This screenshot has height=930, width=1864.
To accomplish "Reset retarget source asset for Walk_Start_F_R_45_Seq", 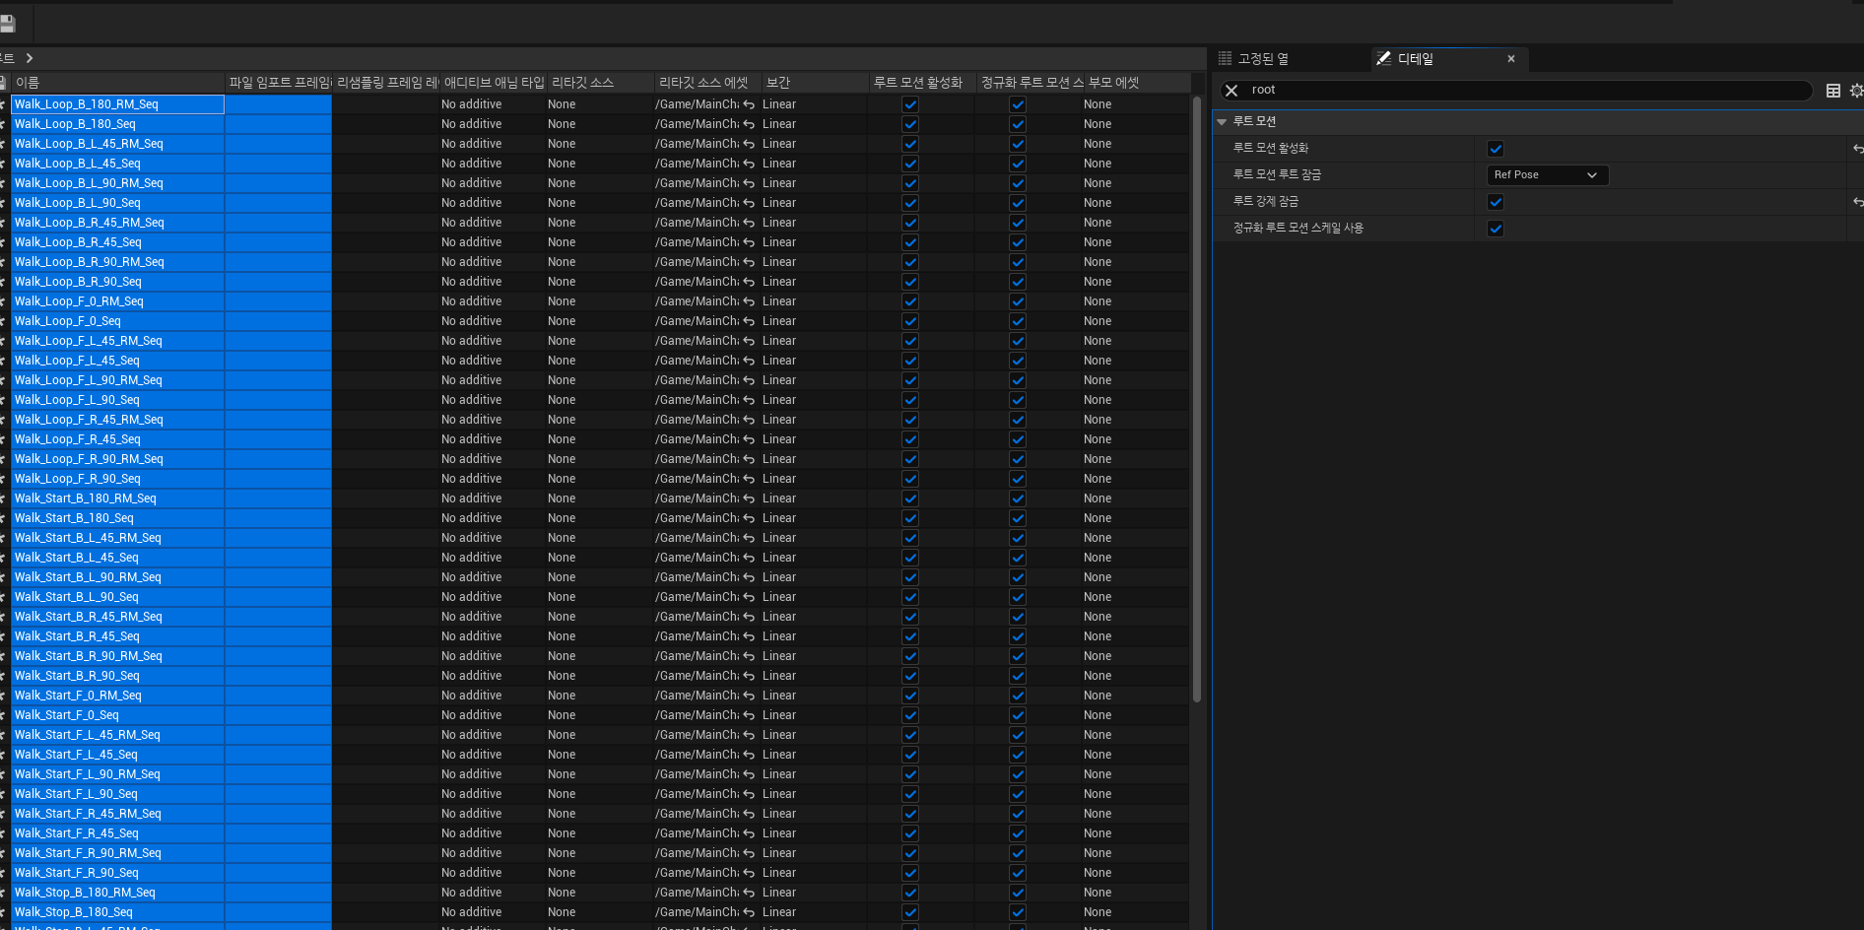I will tap(750, 833).
